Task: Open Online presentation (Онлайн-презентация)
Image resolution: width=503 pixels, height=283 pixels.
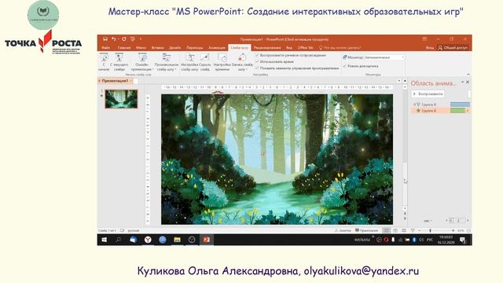Action: pyautogui.click(x=142, y=62)
